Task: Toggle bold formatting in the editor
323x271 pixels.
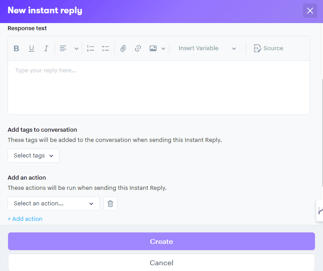Action: click(16, 48)
